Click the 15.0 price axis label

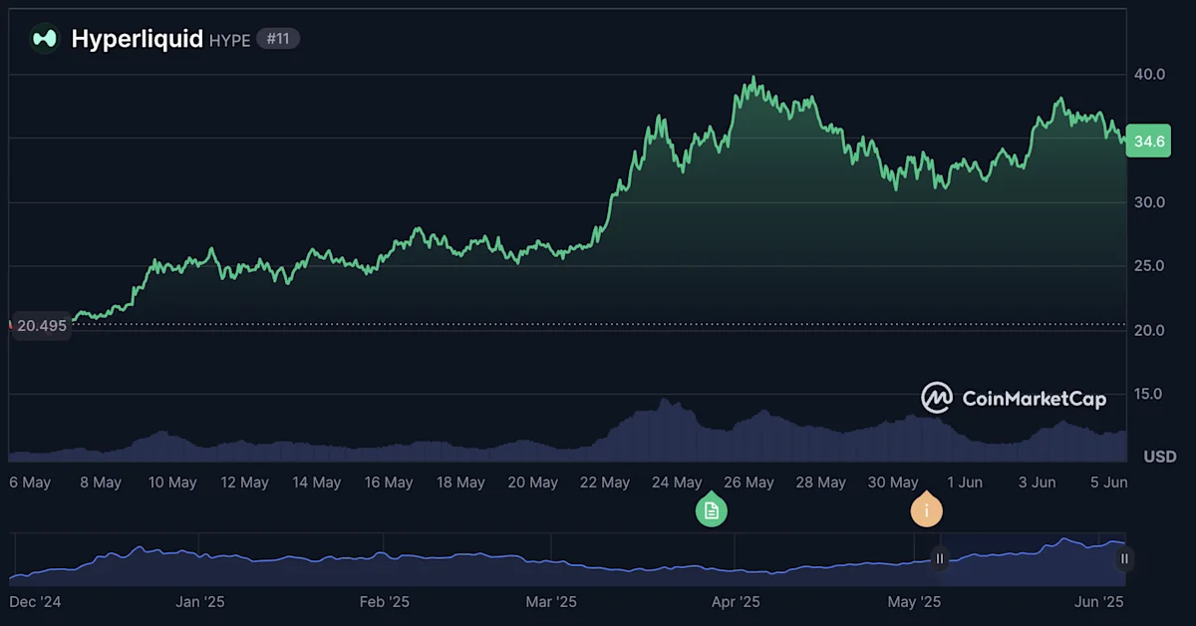(1149, 394)
